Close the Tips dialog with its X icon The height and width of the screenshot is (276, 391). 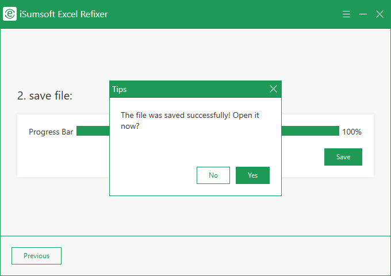tap(273, 89)
